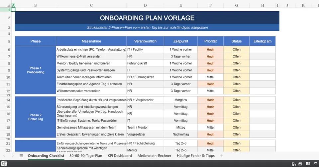Select row 10 header
The width and height of the screenshot is (319, 167).
click(x=6, y=77)
